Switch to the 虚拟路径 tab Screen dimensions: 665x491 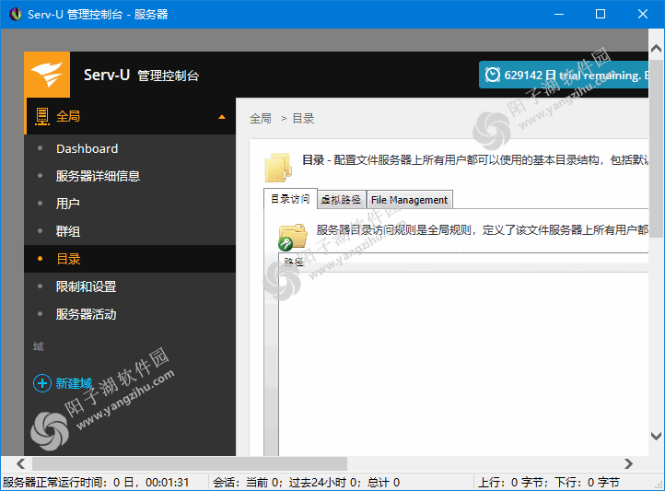[x=342, y=200]
